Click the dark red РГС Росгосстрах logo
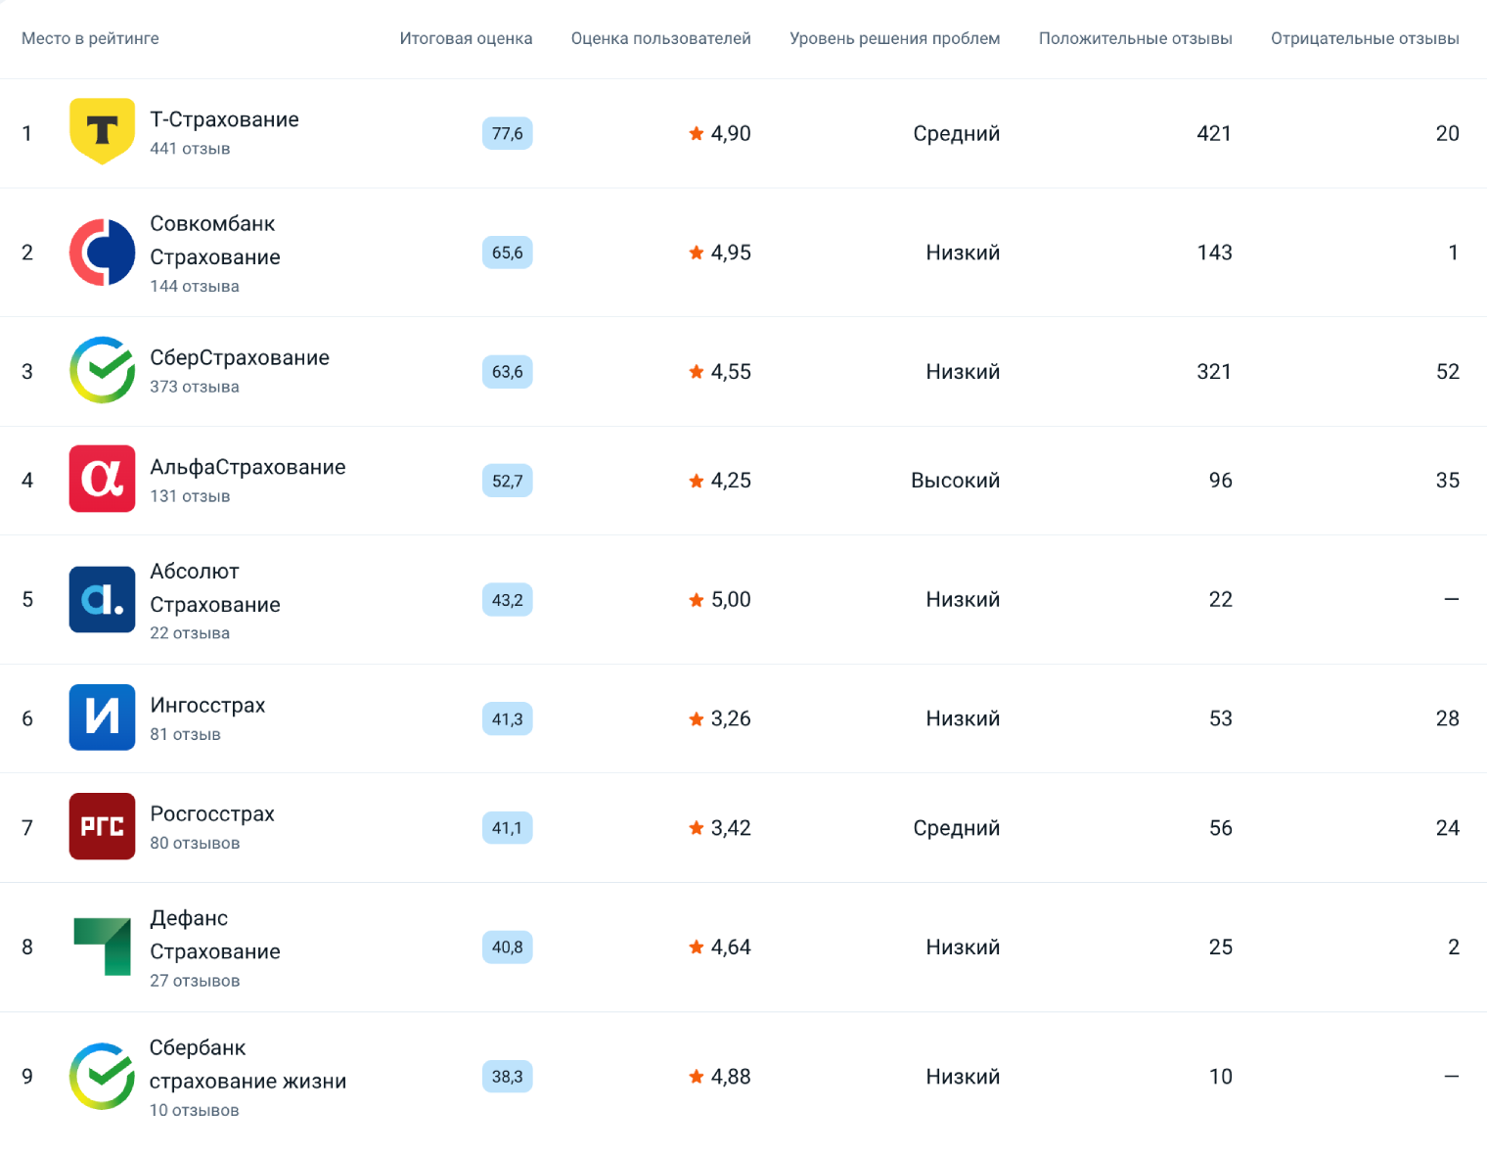This screenshot has width=1487, height=1156. tap(103, 826)
